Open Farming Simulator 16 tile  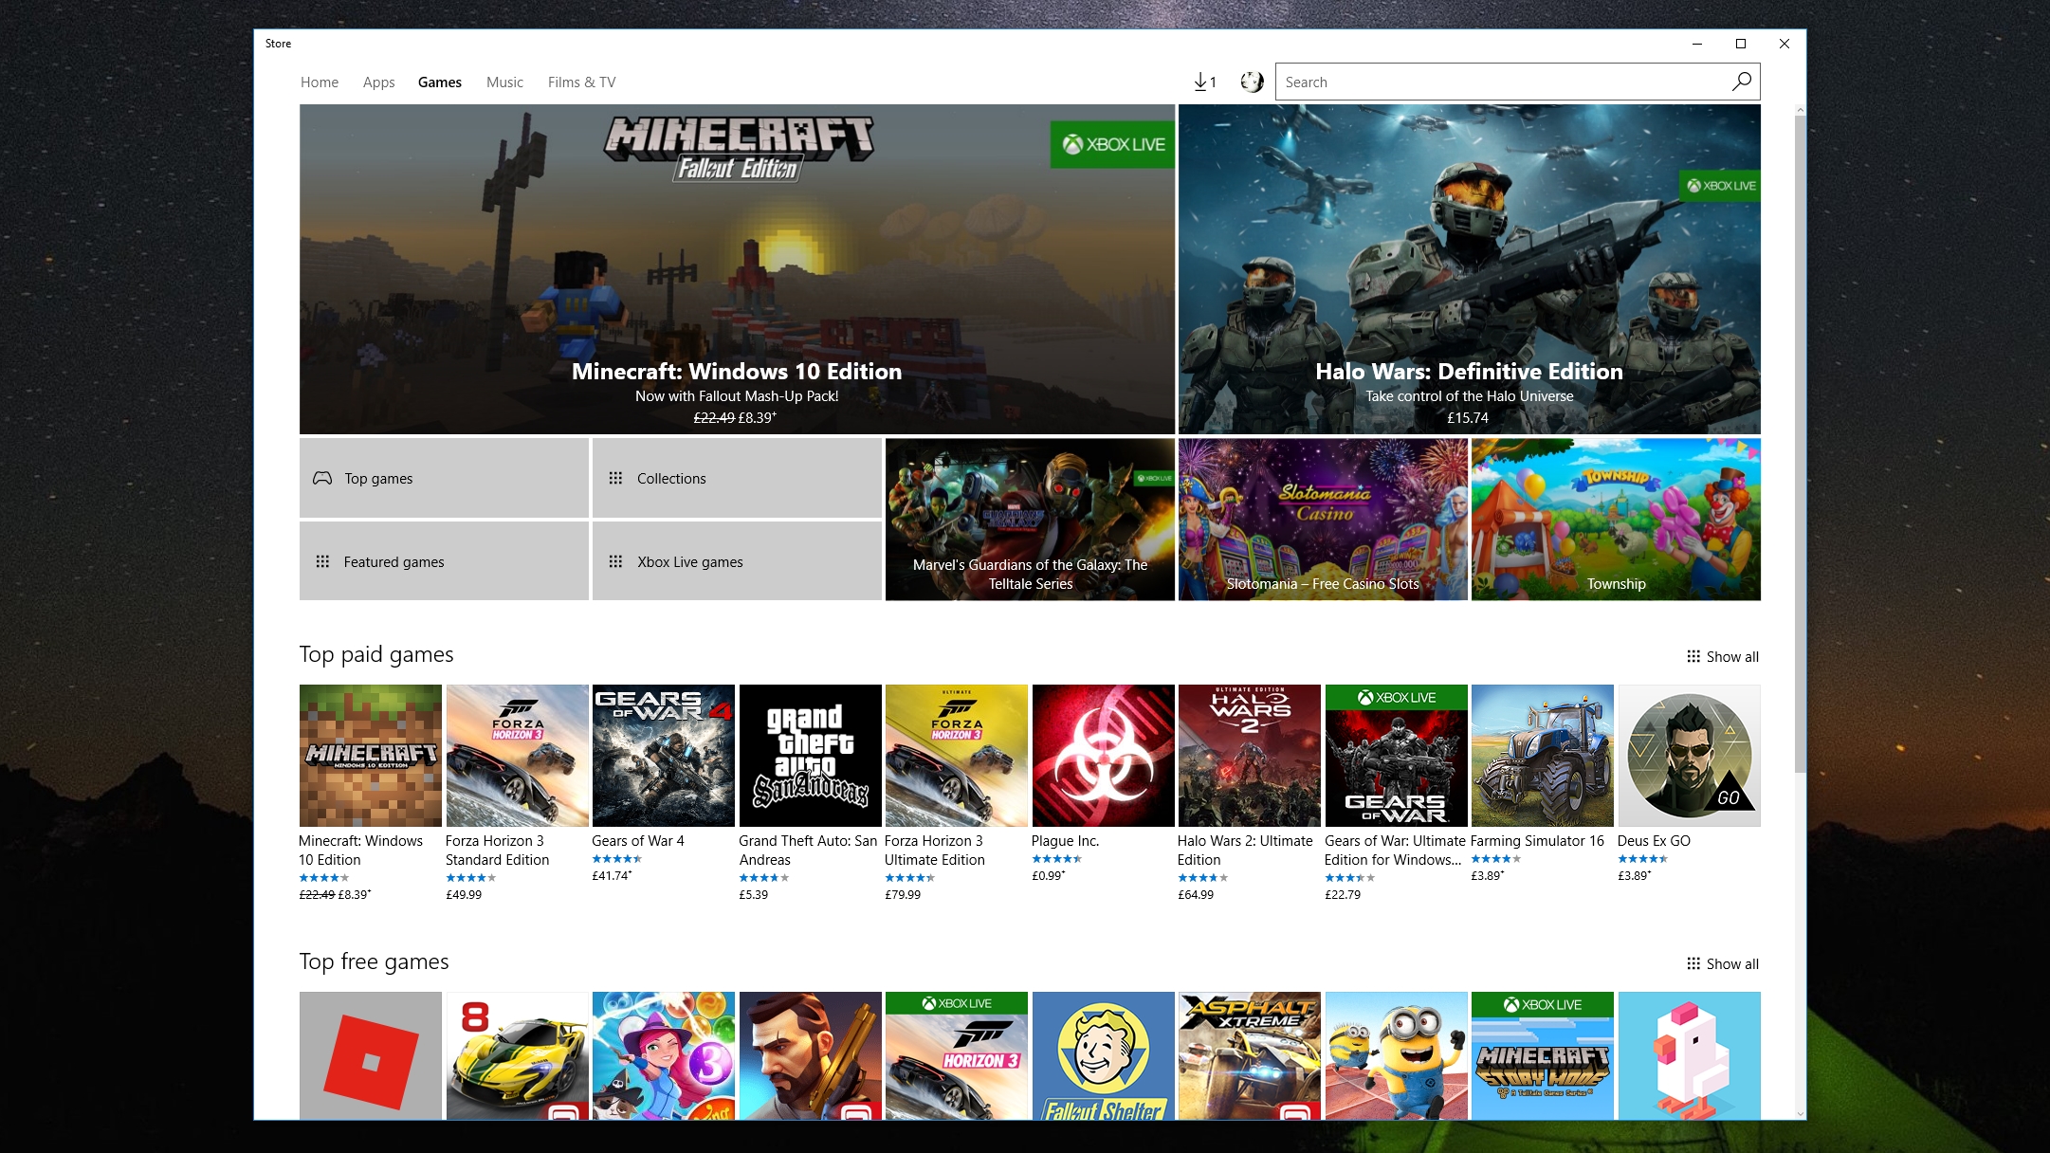coord(1543,756)
